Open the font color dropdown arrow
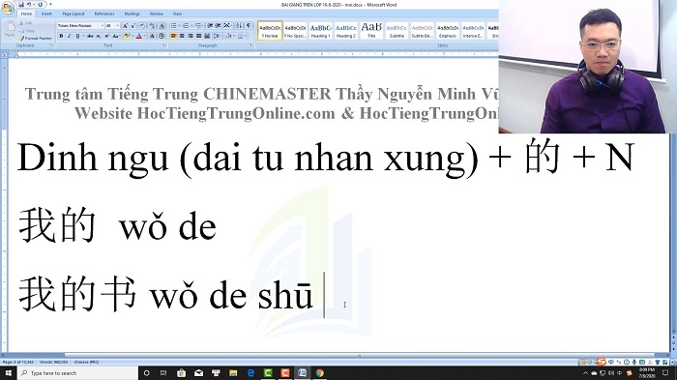Screen dimensions: 677x380 [x=144, y=36]
